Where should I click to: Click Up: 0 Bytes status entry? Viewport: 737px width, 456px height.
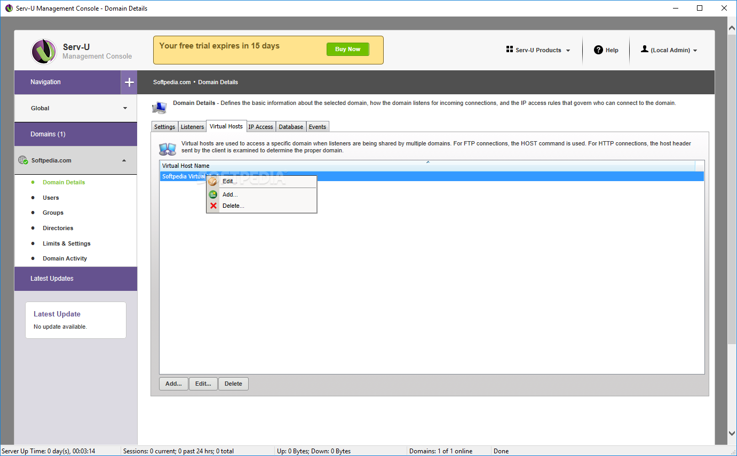coord(314,451)
